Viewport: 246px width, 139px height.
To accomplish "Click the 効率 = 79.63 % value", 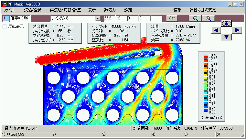I will pyautogui.click(x=171, y=40).
